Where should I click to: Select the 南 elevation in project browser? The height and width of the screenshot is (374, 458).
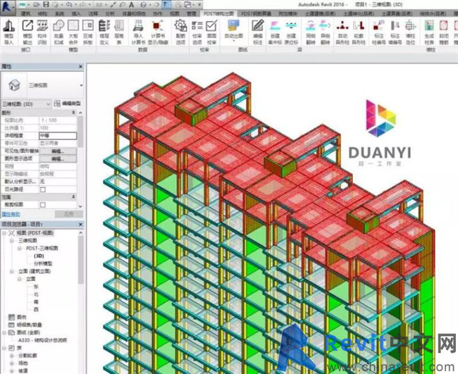coord(36,301)
